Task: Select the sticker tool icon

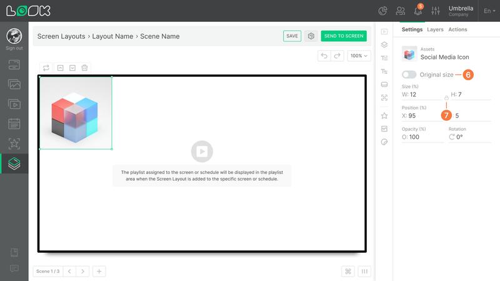Action: [x=384, y=142]
